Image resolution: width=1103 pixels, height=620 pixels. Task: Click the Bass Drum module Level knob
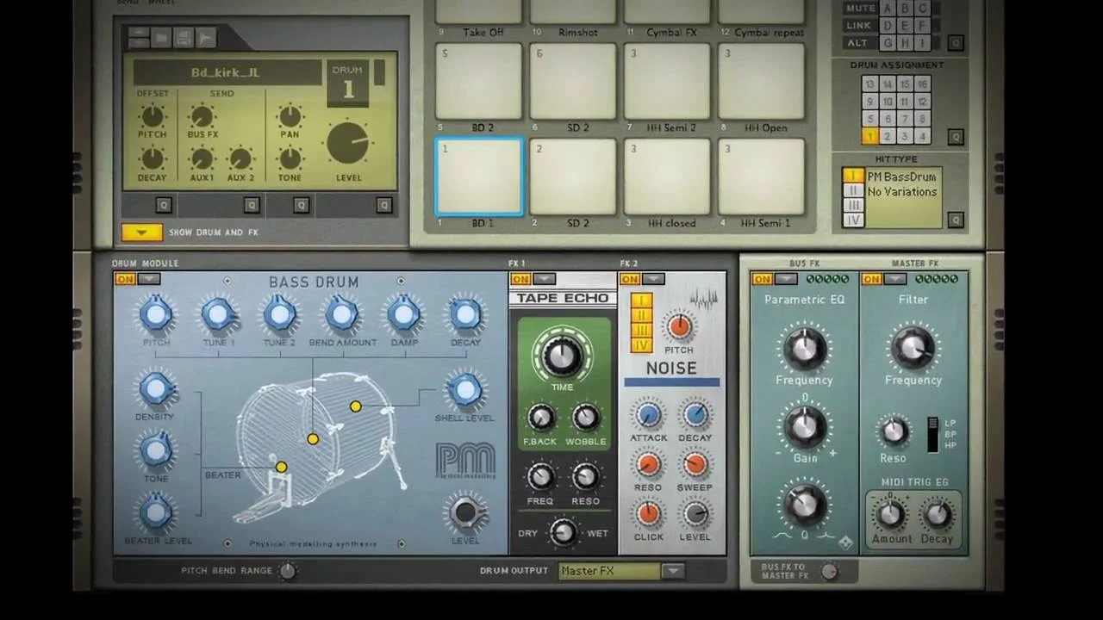(465, 512)
